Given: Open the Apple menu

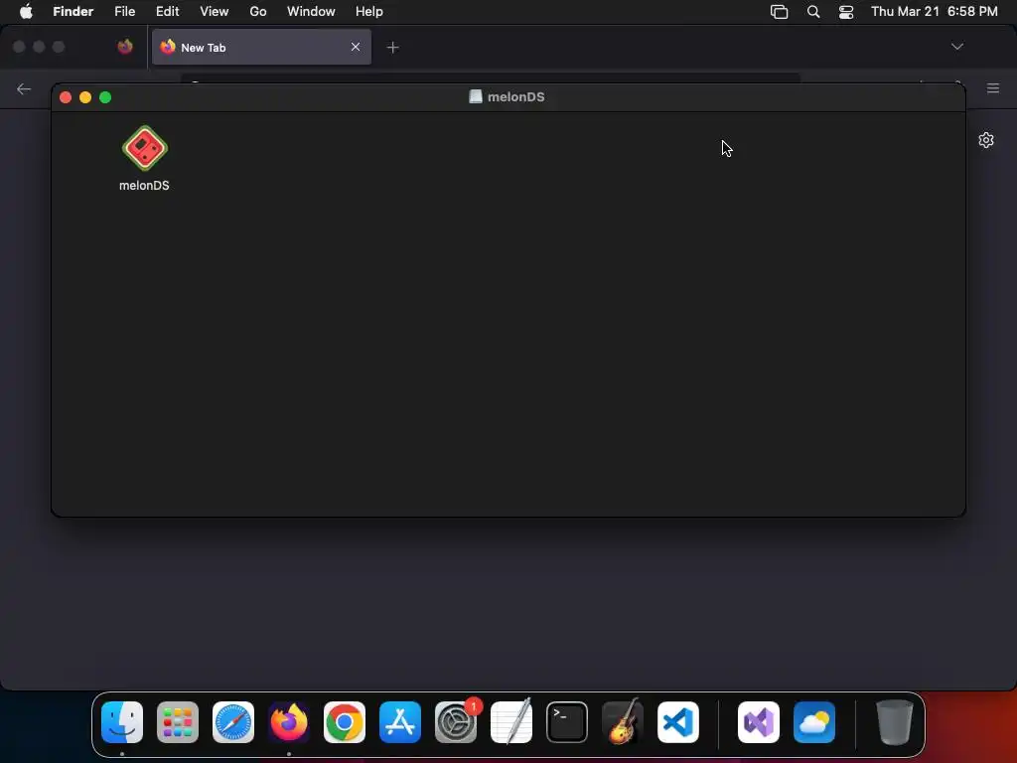Looking at the screenshot, I should pos(26,11).
